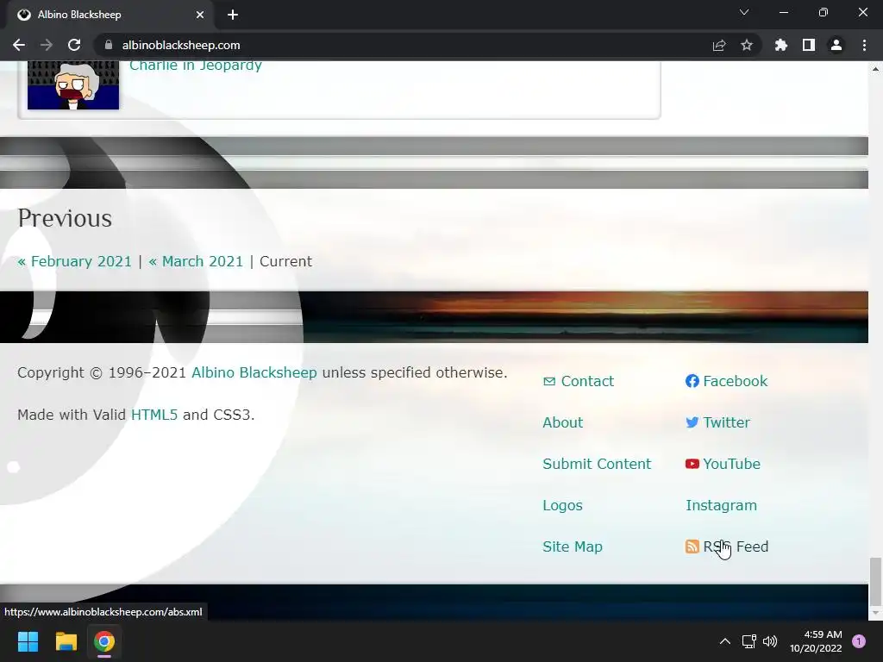
Task: Bookmark this page with the star
Action: 747,45
